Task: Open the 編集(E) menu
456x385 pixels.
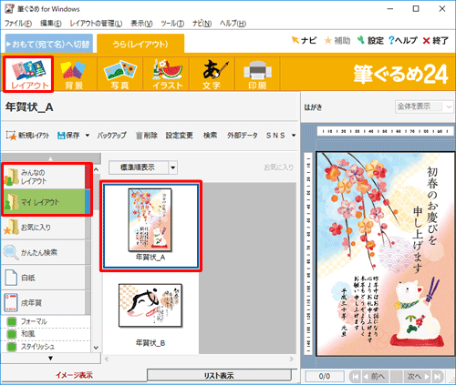Action: tap(51, 24)
